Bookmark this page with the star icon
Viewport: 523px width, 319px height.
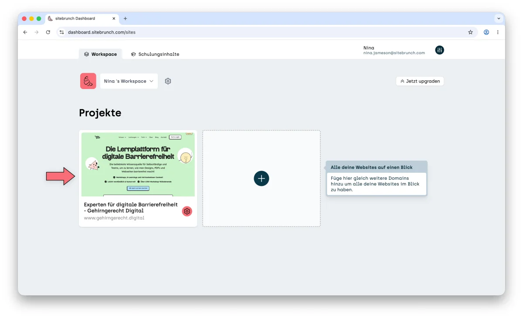pos(470,32)
